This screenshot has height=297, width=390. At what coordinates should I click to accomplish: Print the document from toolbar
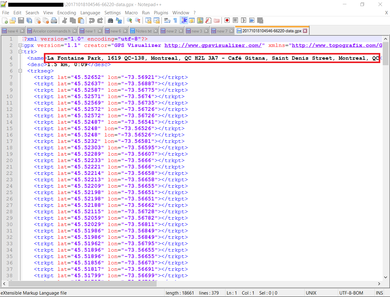pos(54,20)
